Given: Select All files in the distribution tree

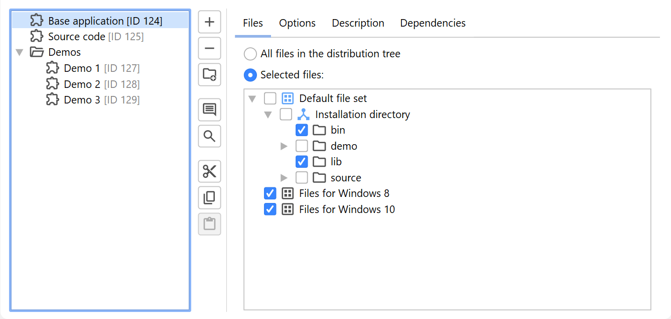Looking at the screenshot, I should pos(250,54).
